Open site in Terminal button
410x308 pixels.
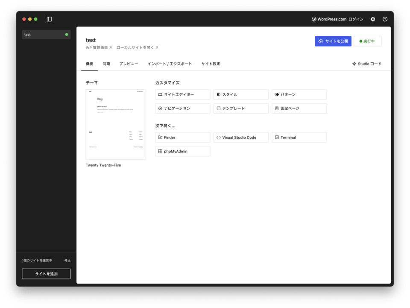click(x=299, y=137)
